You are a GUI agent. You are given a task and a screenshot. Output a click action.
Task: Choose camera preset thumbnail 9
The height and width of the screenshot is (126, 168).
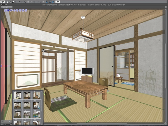pos(36,95)
